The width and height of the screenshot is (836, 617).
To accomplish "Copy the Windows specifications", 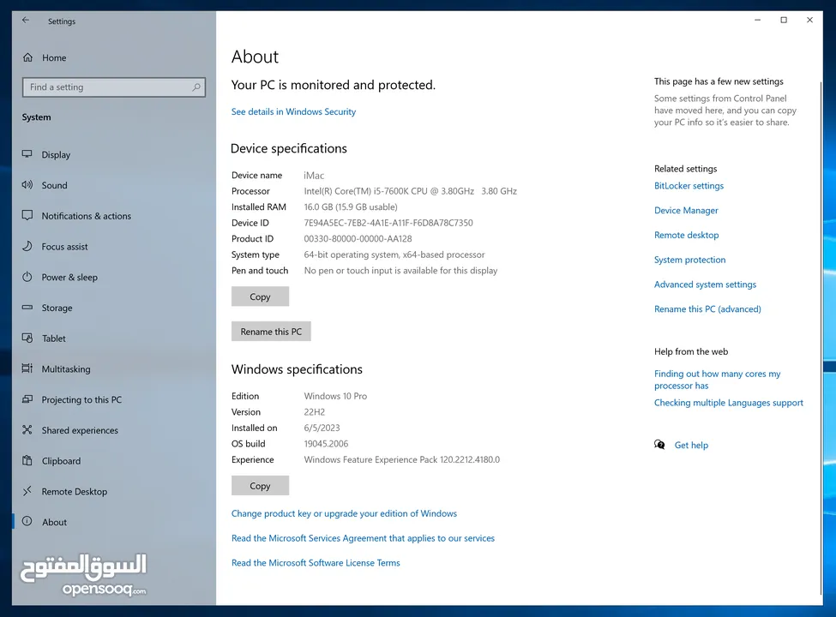I will tap(260, 486).
